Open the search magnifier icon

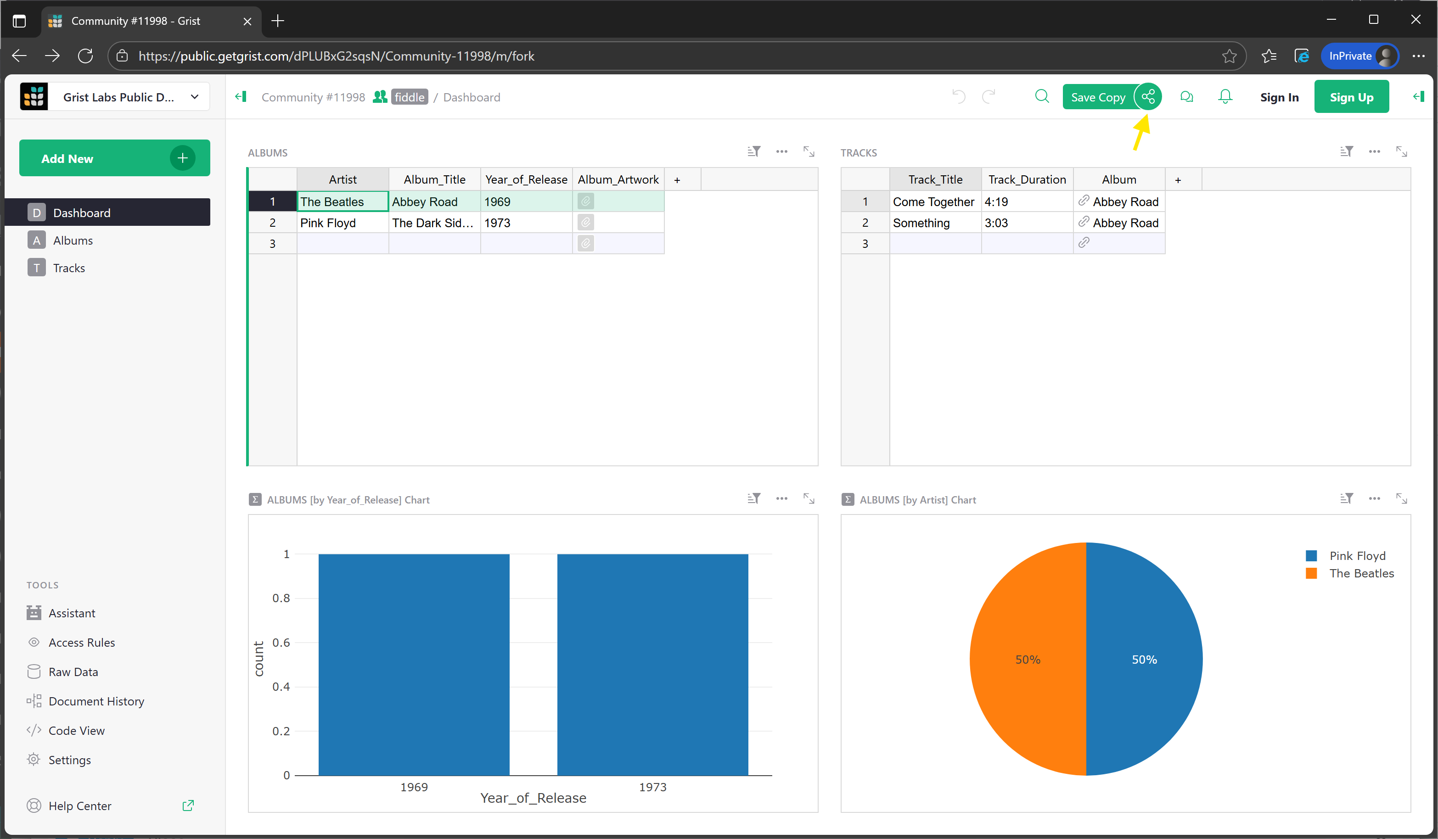[x=1041, y=96]
